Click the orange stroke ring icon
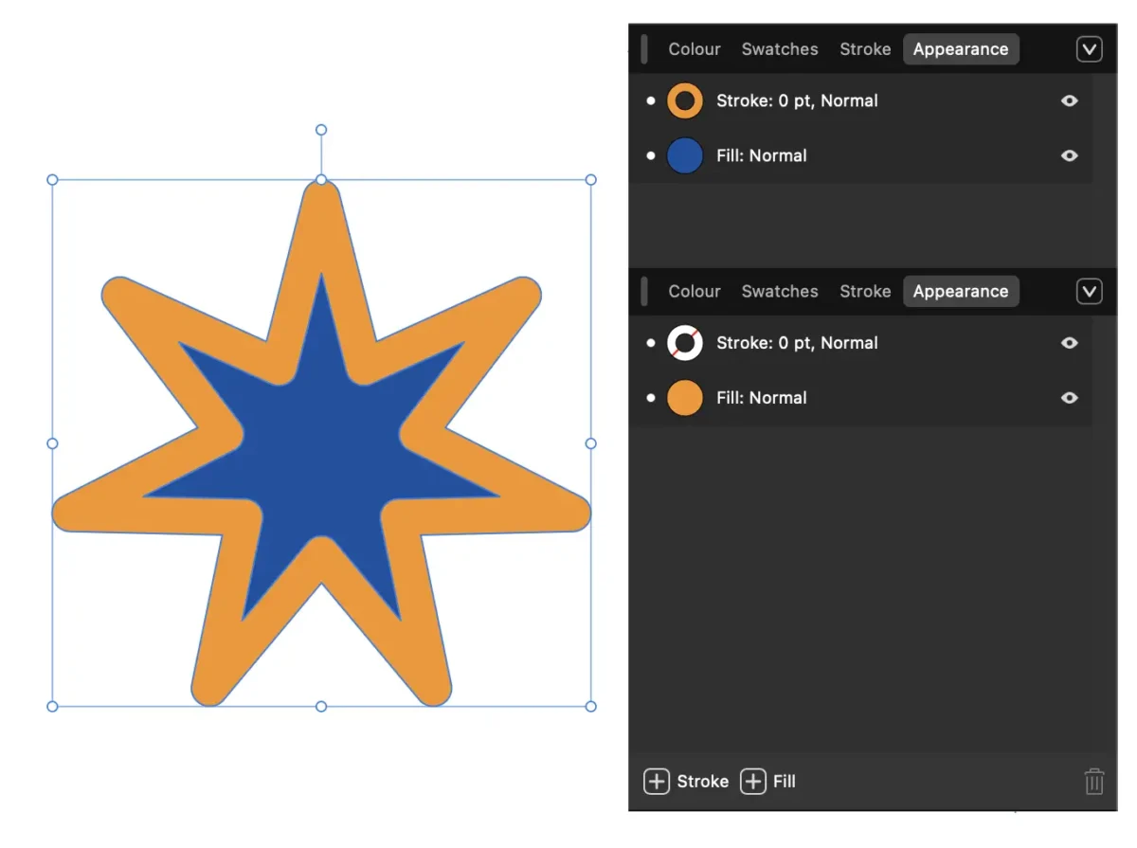This screenshot has width=1137, height=848. tap(685, 100)
